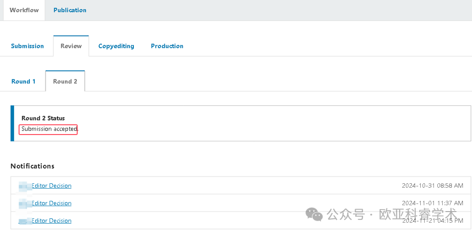This screenshot has width=472, height=233.
Task: Open the Copyediting stage tab
Action: (x=116, y=46)
